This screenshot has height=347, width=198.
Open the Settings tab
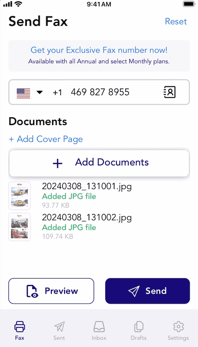point(178,331)
